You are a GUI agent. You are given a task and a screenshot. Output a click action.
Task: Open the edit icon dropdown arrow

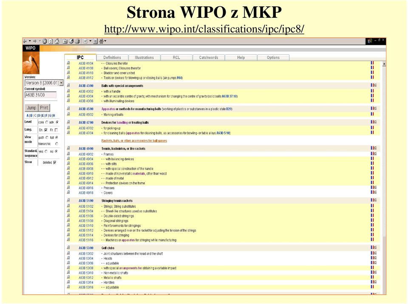coord(90,41)
